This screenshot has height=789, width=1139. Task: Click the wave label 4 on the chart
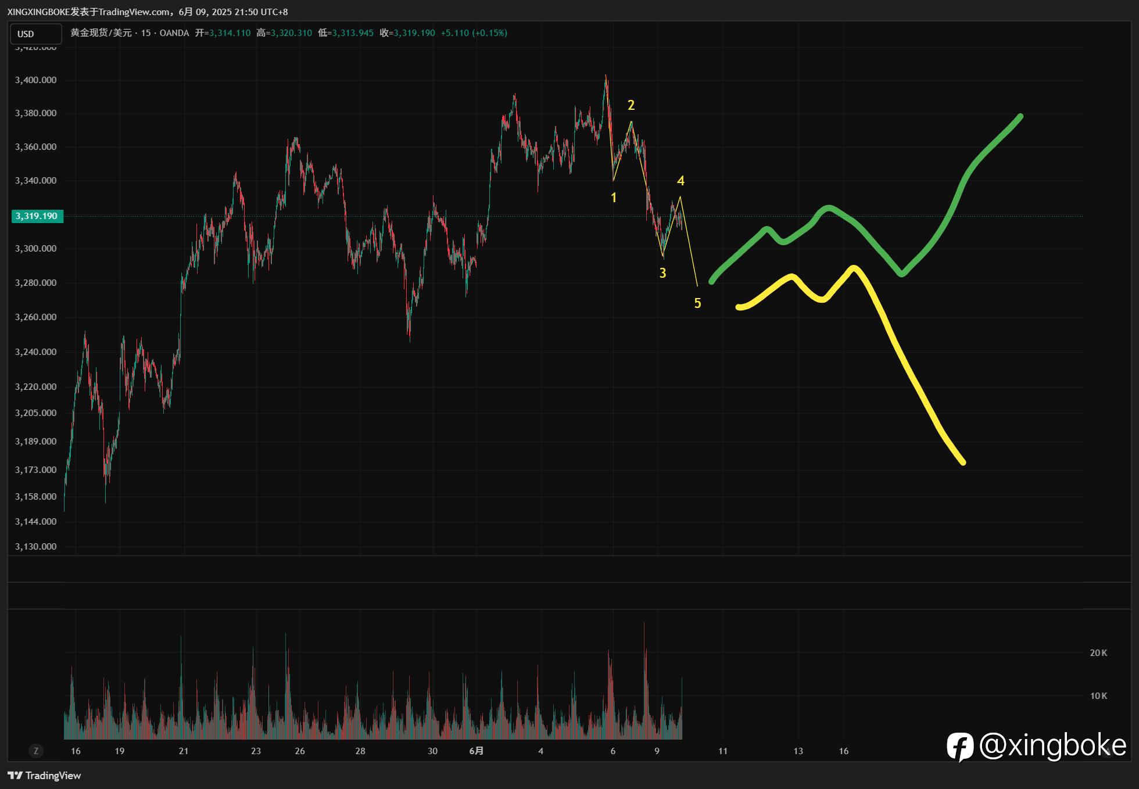click(680, 181)
